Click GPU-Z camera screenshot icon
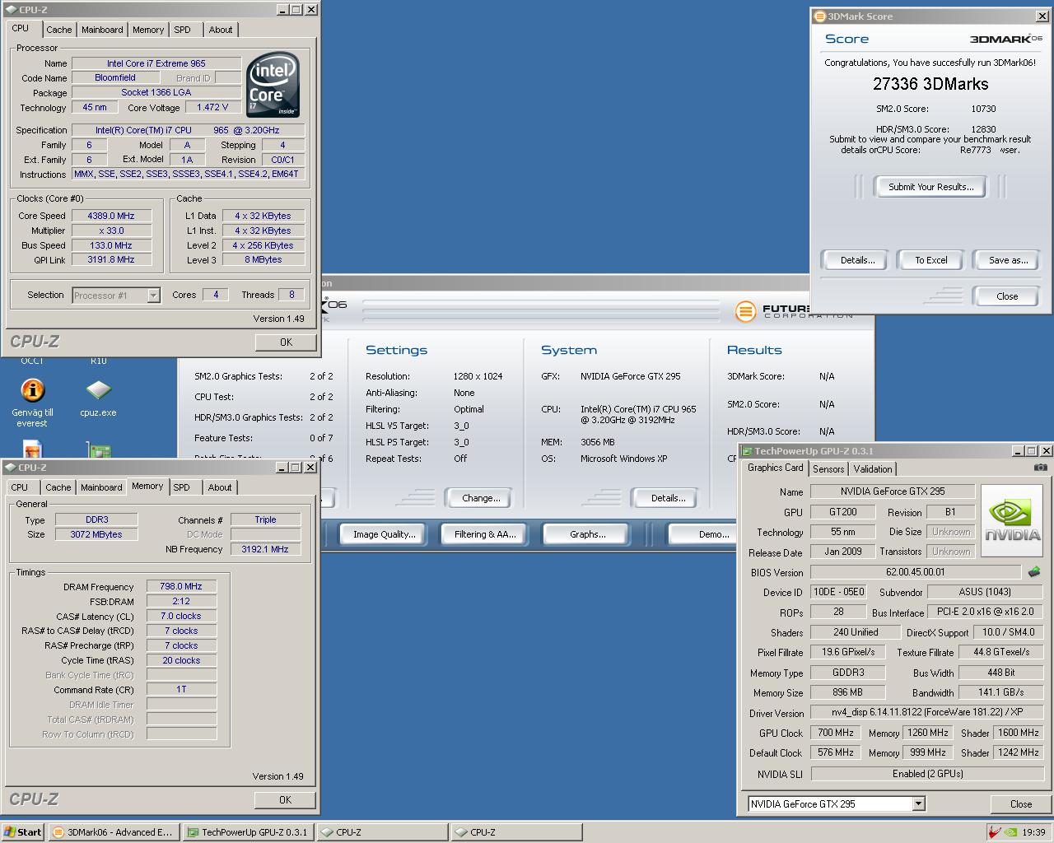The width and height of the screenshot is (1054, 843). [1041, 468]
